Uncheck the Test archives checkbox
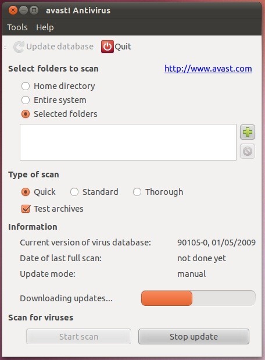Viewport: 265px width, 360px height. point(26,209)
